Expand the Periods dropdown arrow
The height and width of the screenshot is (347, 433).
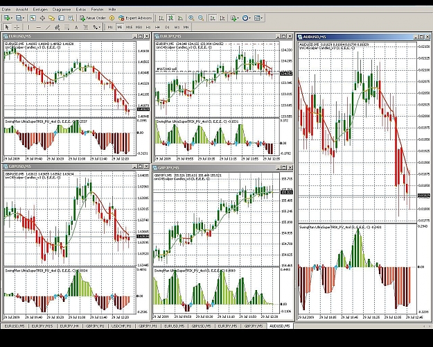[x=249, y=18]
